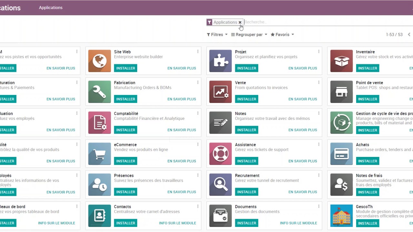Open En savoir plus for Notes
Image resolution: width=413 pixels, height=232 pixels.
pos(303,130)
